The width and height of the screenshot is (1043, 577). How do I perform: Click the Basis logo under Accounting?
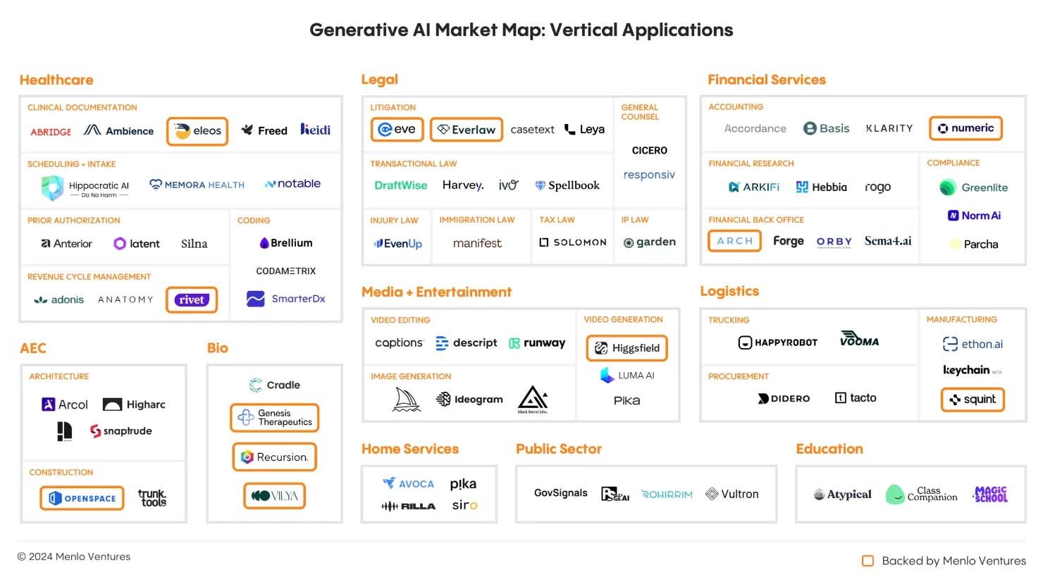tap(827, 128)
